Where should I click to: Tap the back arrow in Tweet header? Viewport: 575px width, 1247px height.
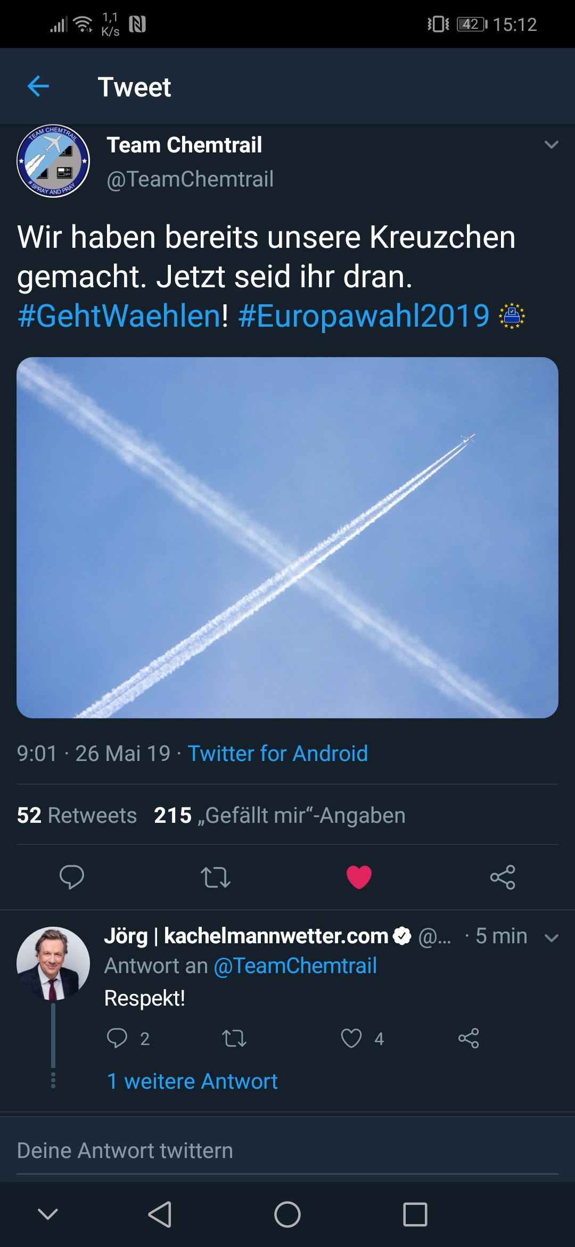(x=38, y=86)
